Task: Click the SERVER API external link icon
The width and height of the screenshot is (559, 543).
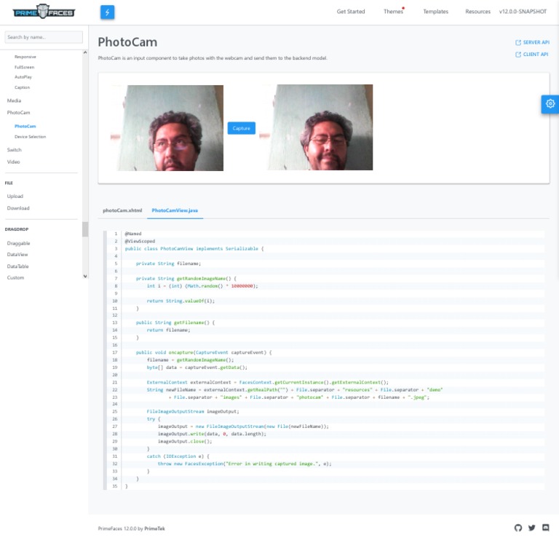Action: pos(518,42)
